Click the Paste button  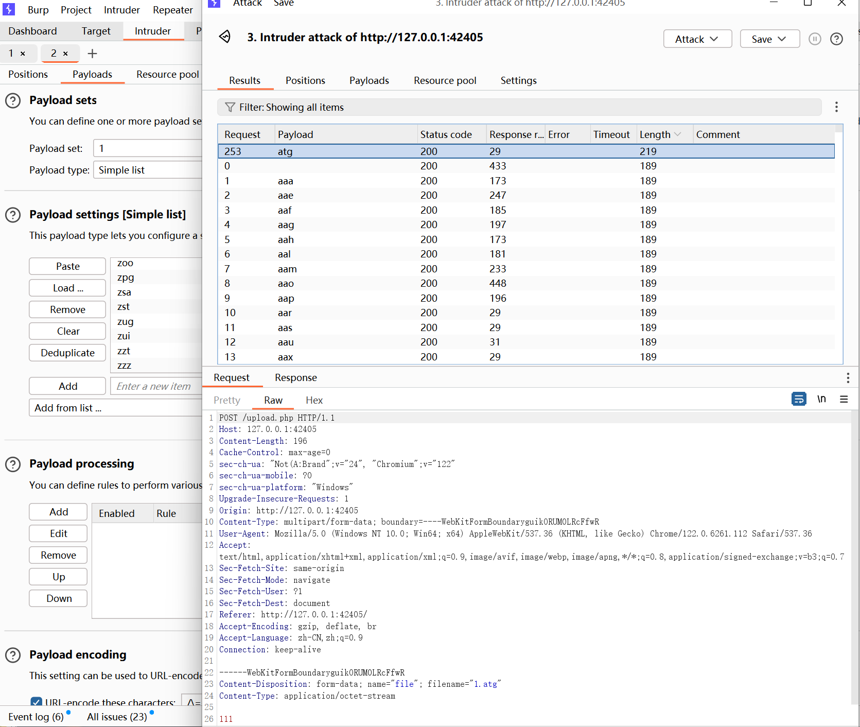67,266
